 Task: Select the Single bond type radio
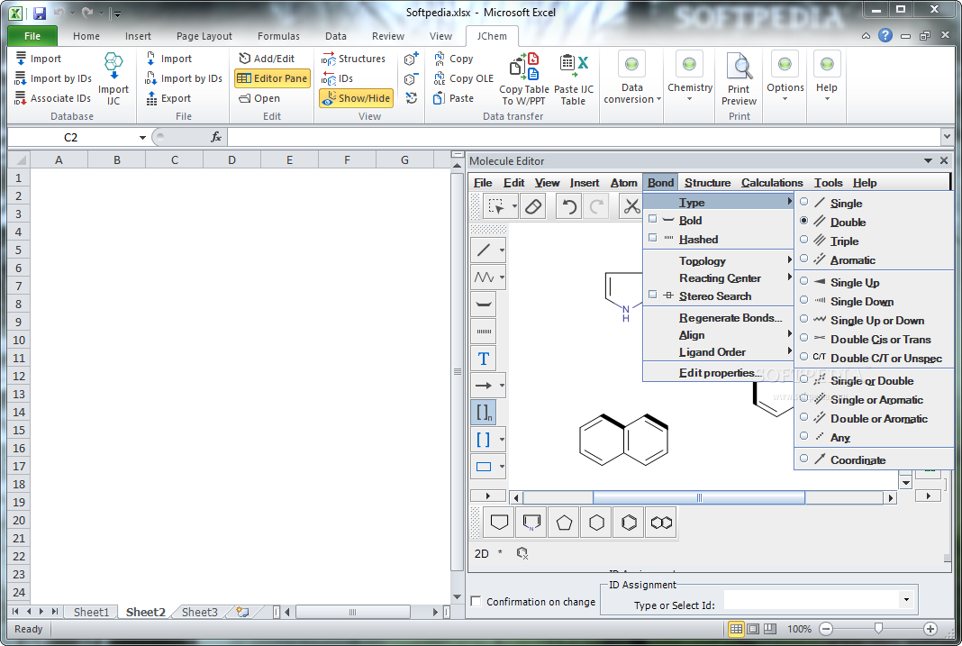pos(803,203)
